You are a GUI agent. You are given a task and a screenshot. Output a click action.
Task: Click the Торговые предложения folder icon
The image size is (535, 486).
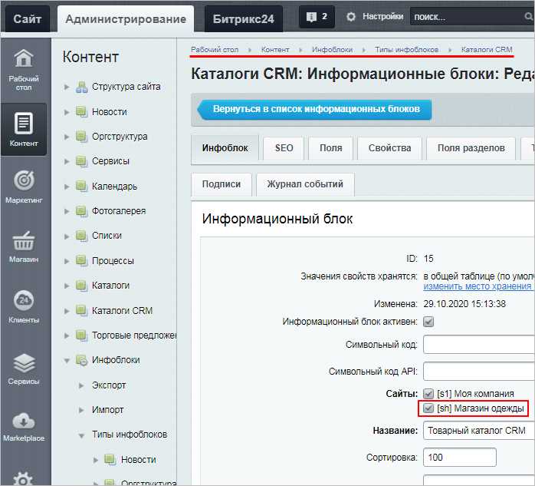tap(81, 336)
